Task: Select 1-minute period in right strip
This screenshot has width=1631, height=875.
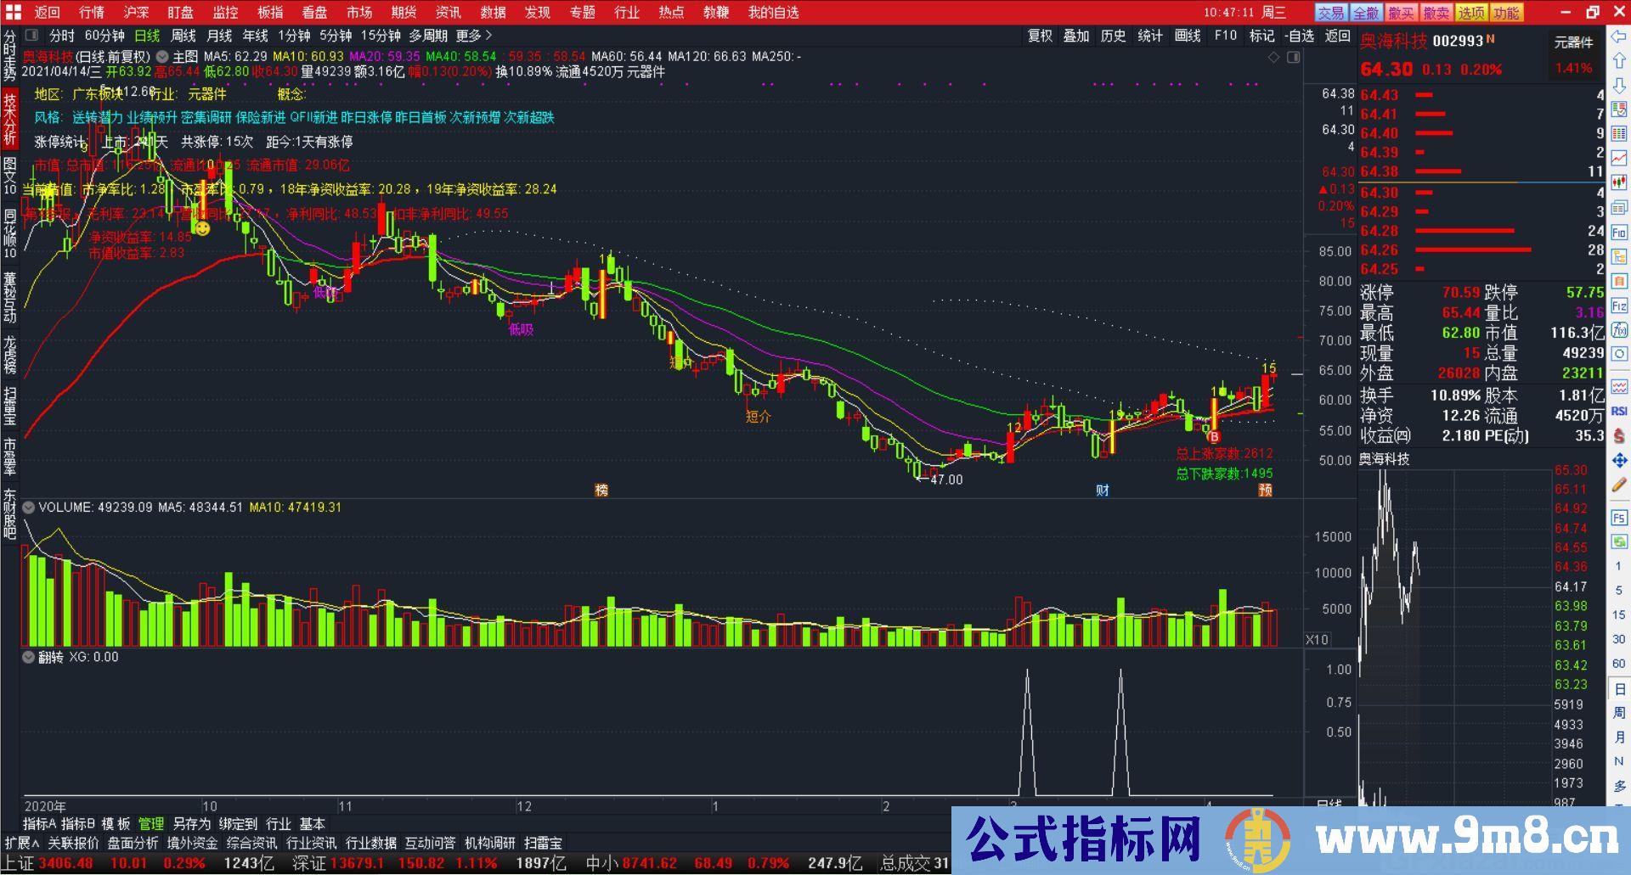Action: [1618, 566]
